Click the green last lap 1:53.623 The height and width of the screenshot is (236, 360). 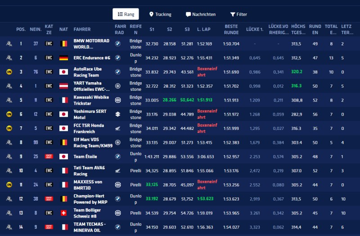click(205, 199)
